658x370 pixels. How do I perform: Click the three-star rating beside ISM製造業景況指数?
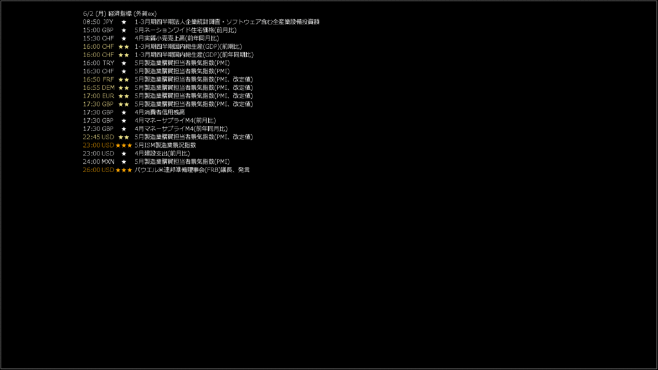[x=124, y=145]
